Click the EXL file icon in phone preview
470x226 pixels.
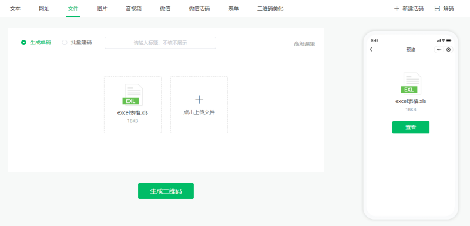click(x=411, y=84)
